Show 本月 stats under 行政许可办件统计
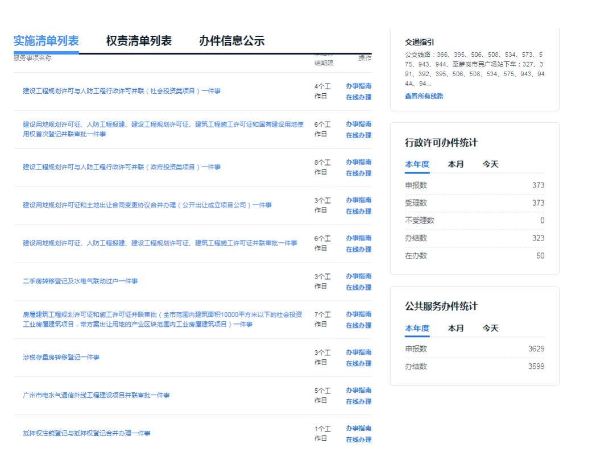The width and height of the screenshot is (592, 473). 456,164
